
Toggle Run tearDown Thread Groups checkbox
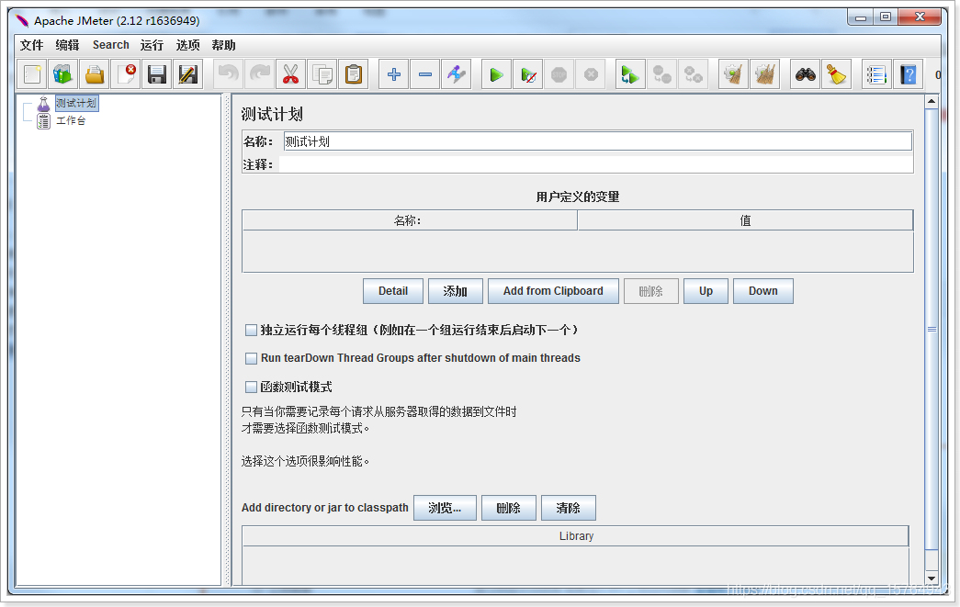pos(251,358)
